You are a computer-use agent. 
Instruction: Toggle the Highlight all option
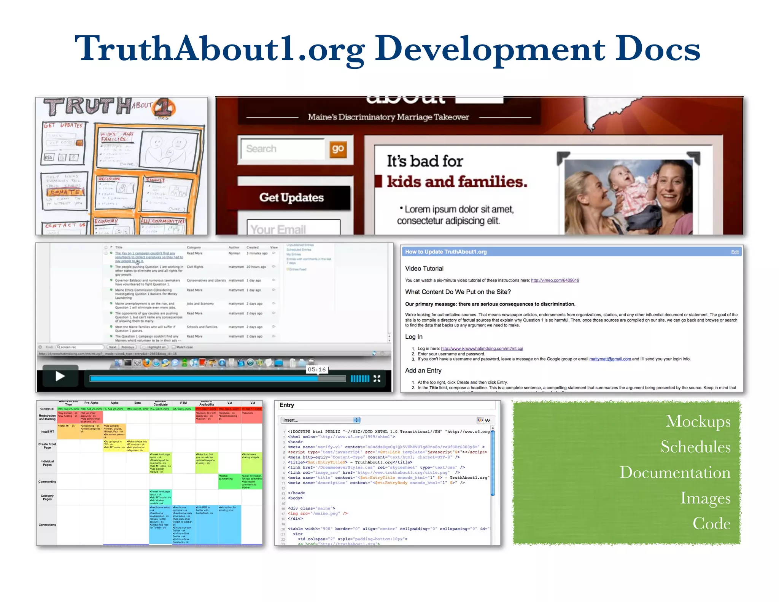(154, 347)
